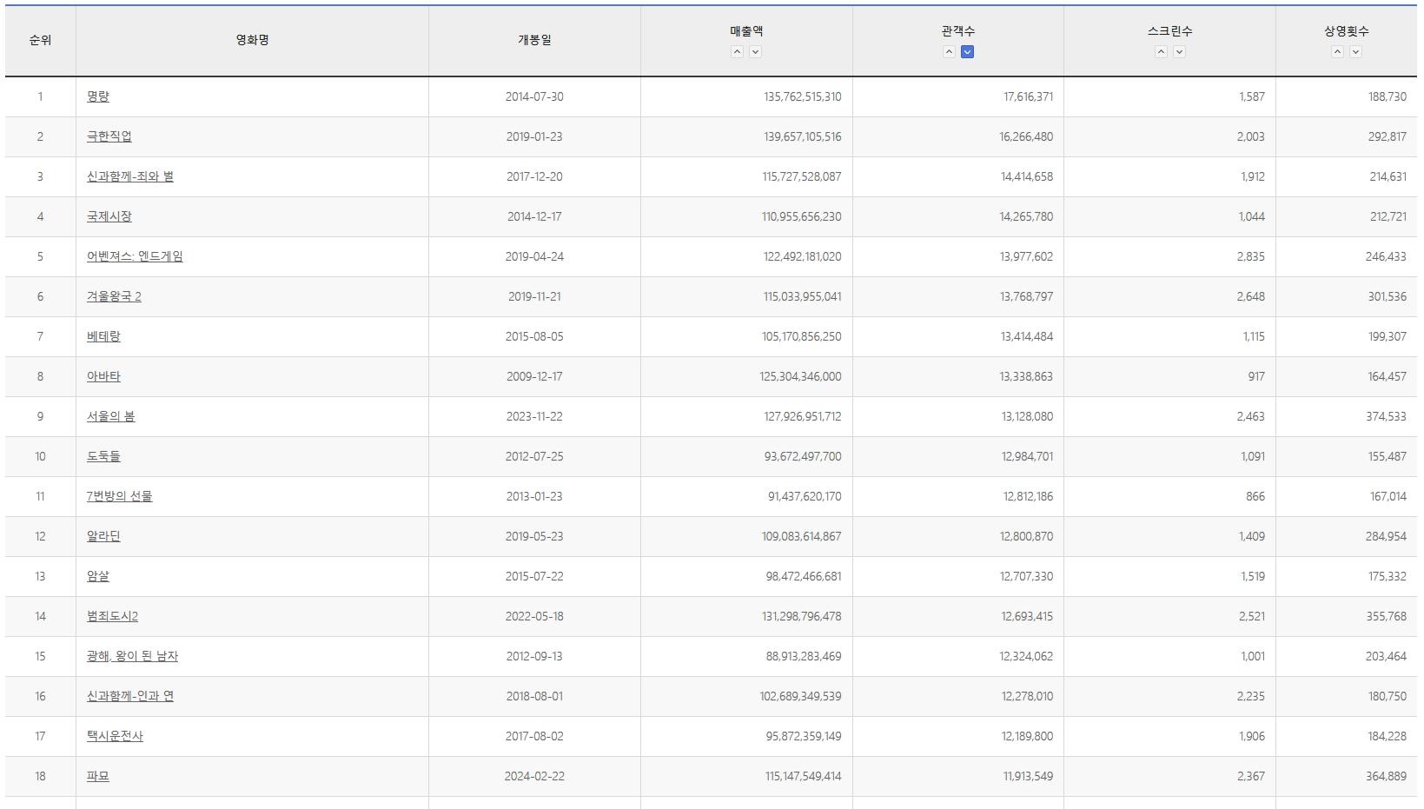This screenshot has height=809, width=1424.
Task: Select screen count 866
Action: (1255, 496)
